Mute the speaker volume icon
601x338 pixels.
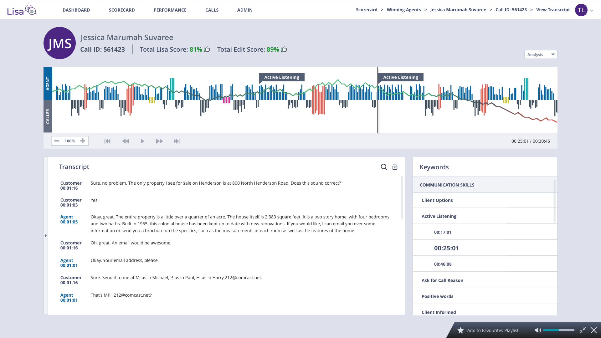point(537,330)
